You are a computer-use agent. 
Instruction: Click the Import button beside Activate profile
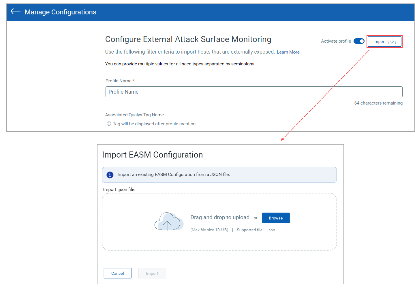pyautogui.click(x=384, y=41)
